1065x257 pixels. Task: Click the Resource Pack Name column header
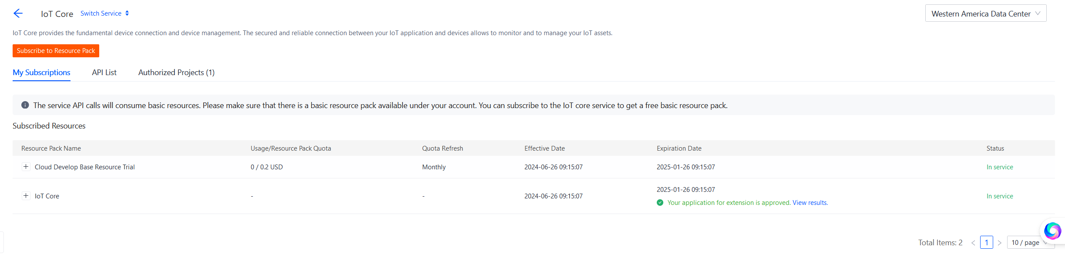[51, 148]
